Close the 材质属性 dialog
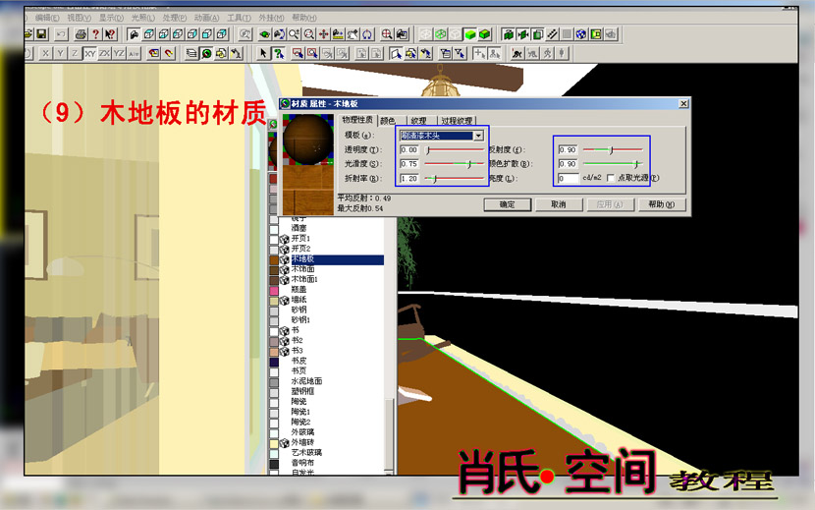The height and width of the screenshot is (510, 815). 683,103
